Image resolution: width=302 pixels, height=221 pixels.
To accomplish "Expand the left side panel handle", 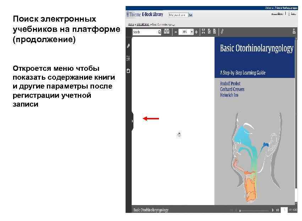I will coord(132,121).
